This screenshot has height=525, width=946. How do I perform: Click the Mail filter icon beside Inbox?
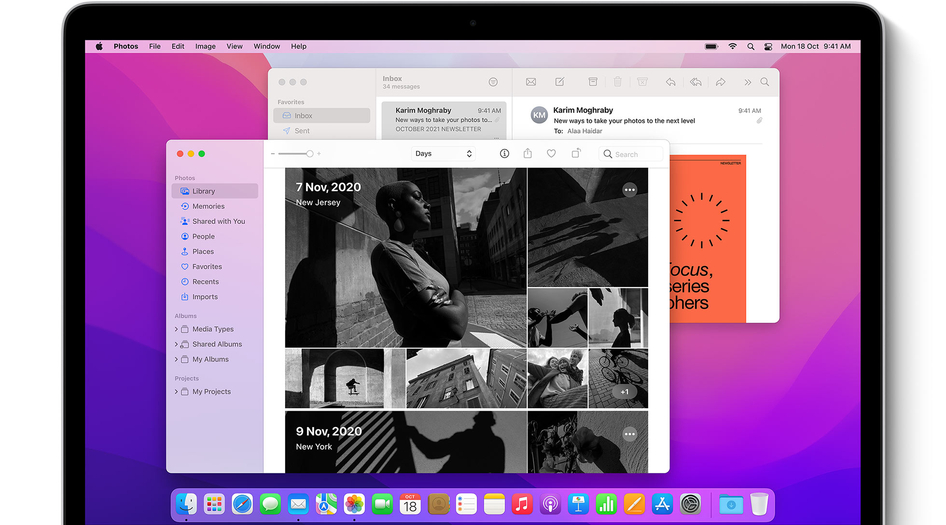tap(493, 82)
